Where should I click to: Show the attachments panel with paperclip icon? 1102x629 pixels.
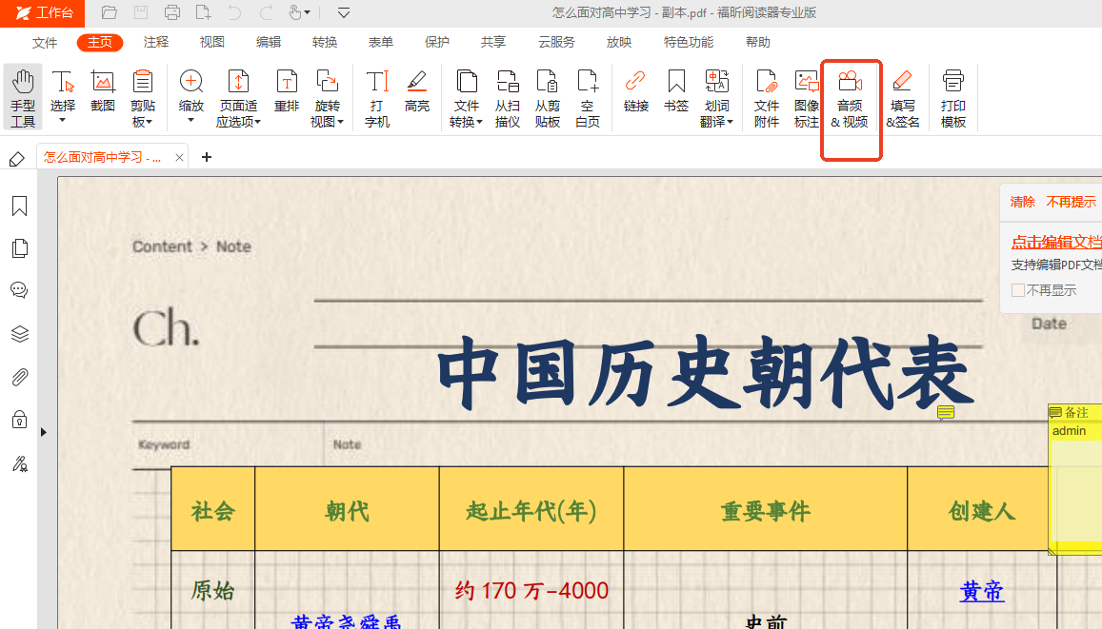(x=19, y=377)
